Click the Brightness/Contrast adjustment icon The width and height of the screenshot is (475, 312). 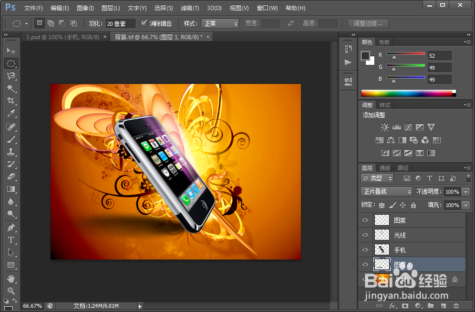pos(385,127)
